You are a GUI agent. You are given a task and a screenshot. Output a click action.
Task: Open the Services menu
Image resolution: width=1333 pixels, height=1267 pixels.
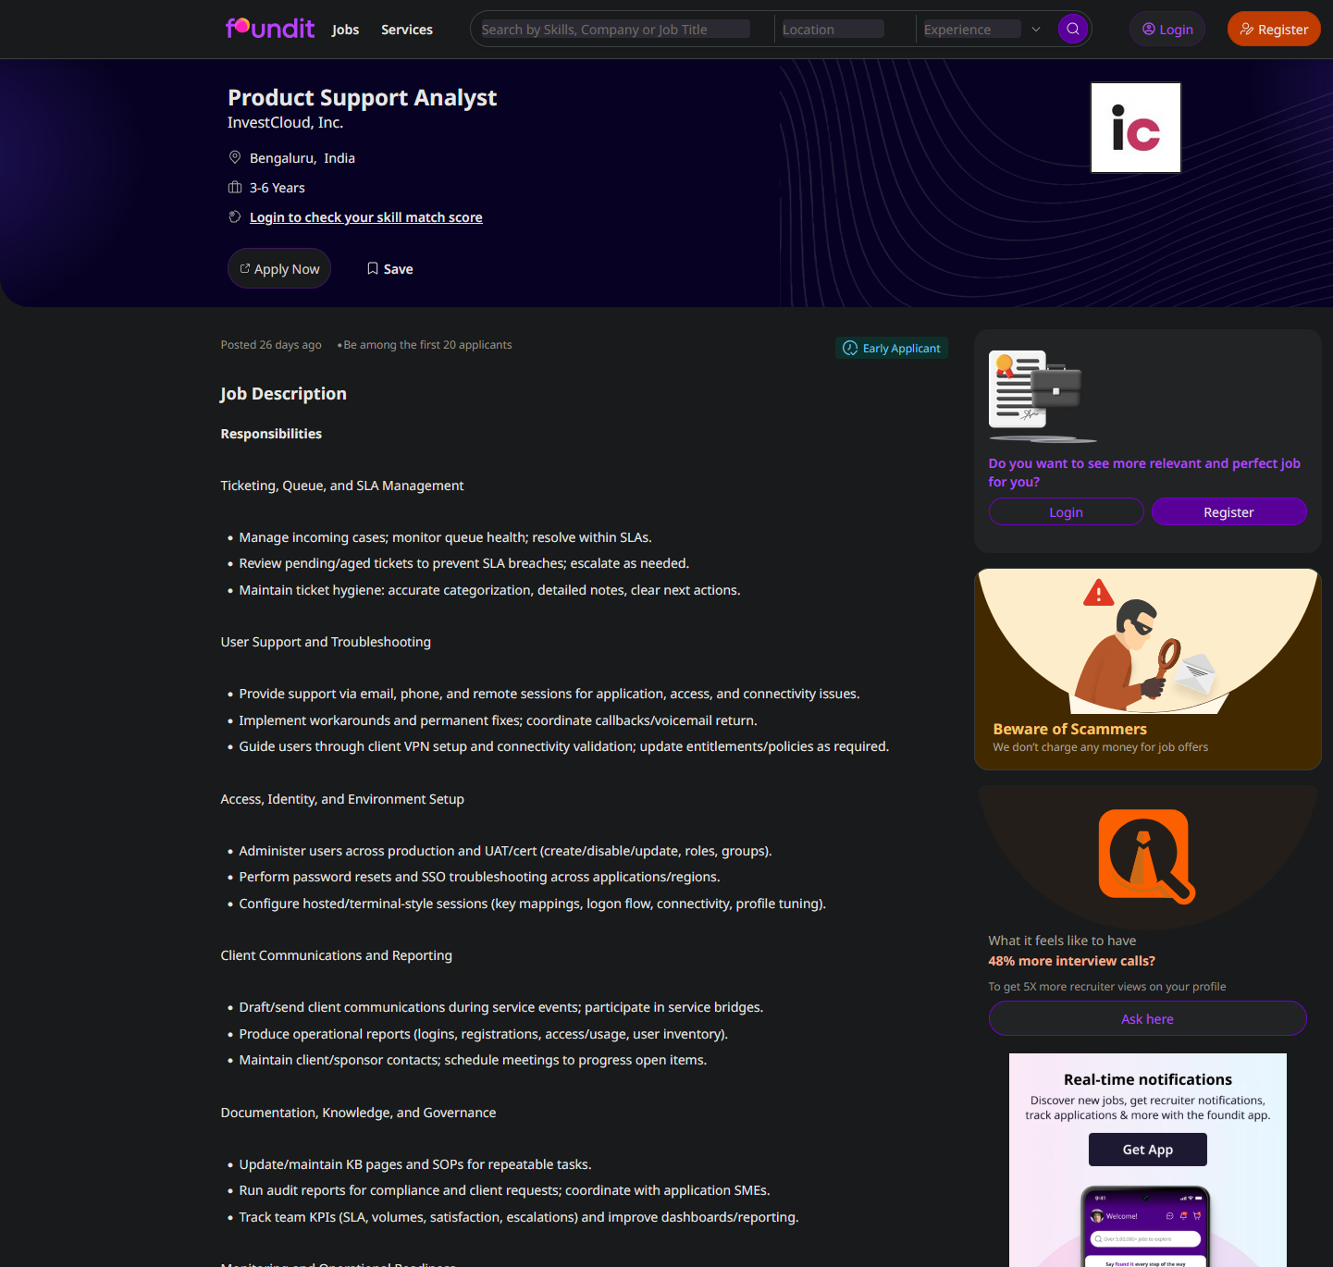406,30
